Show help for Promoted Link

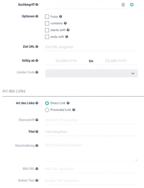coord(74,110)
